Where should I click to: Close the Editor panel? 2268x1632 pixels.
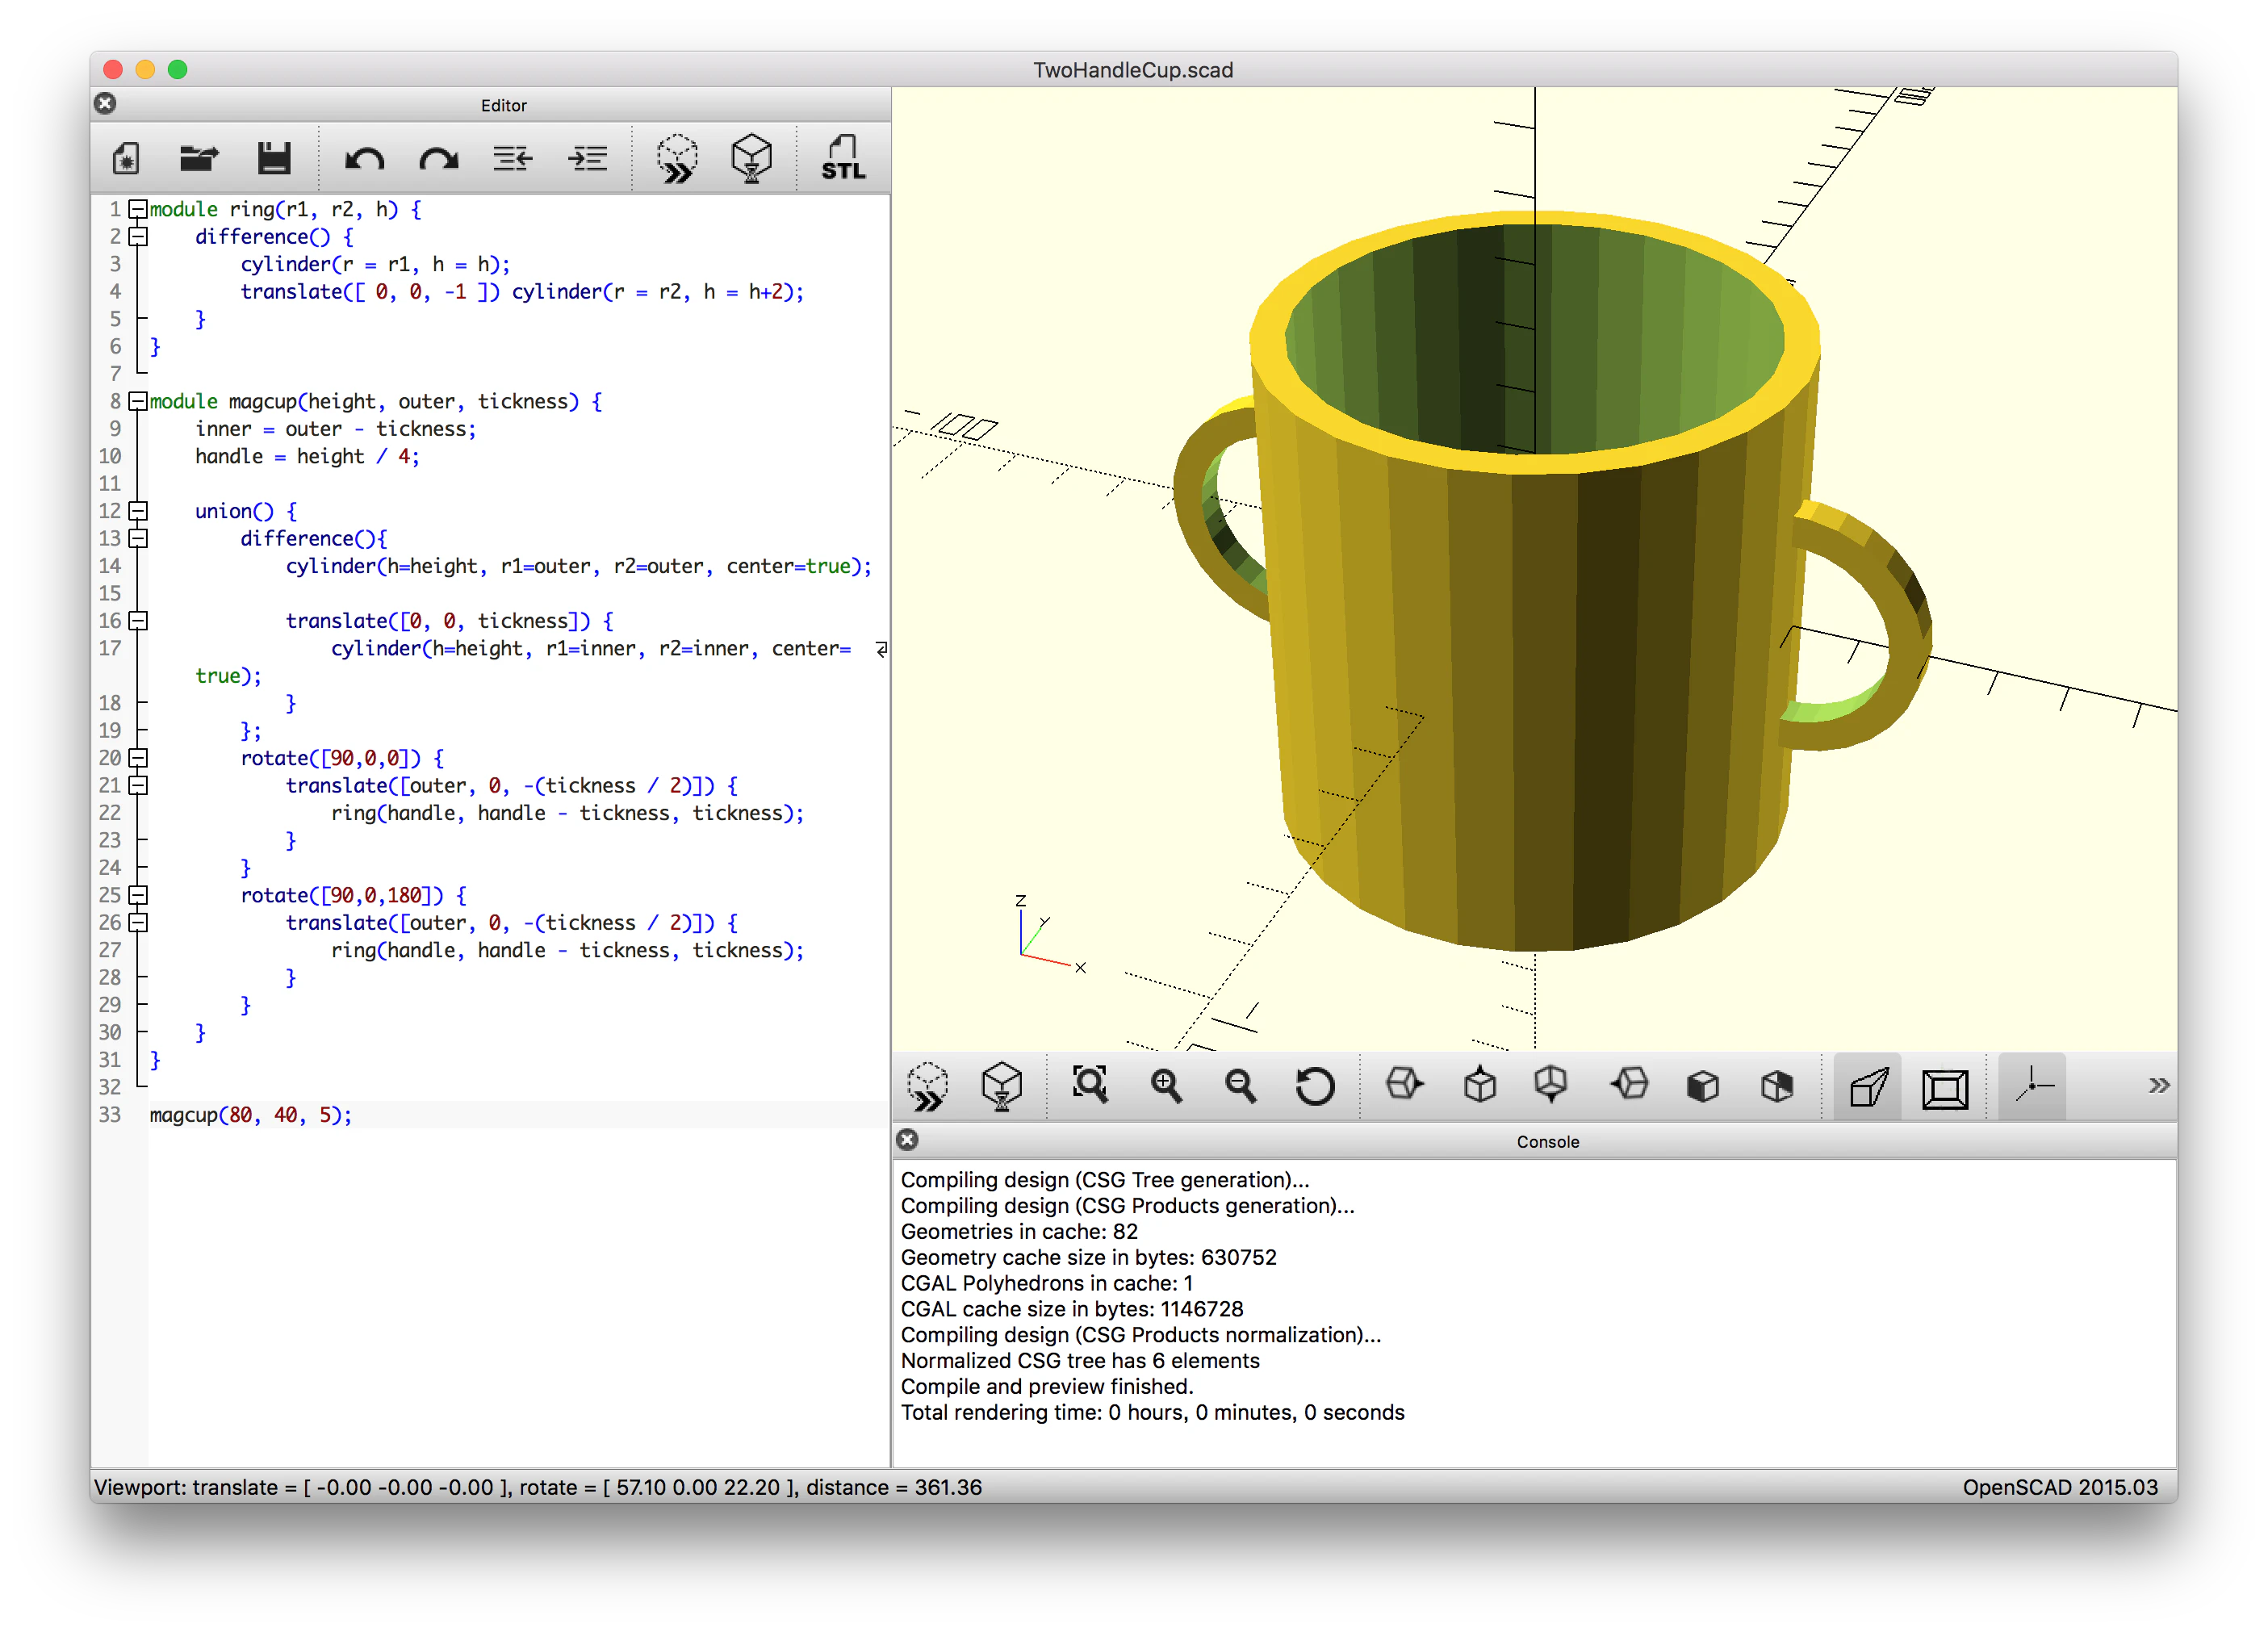pos(105,103)
